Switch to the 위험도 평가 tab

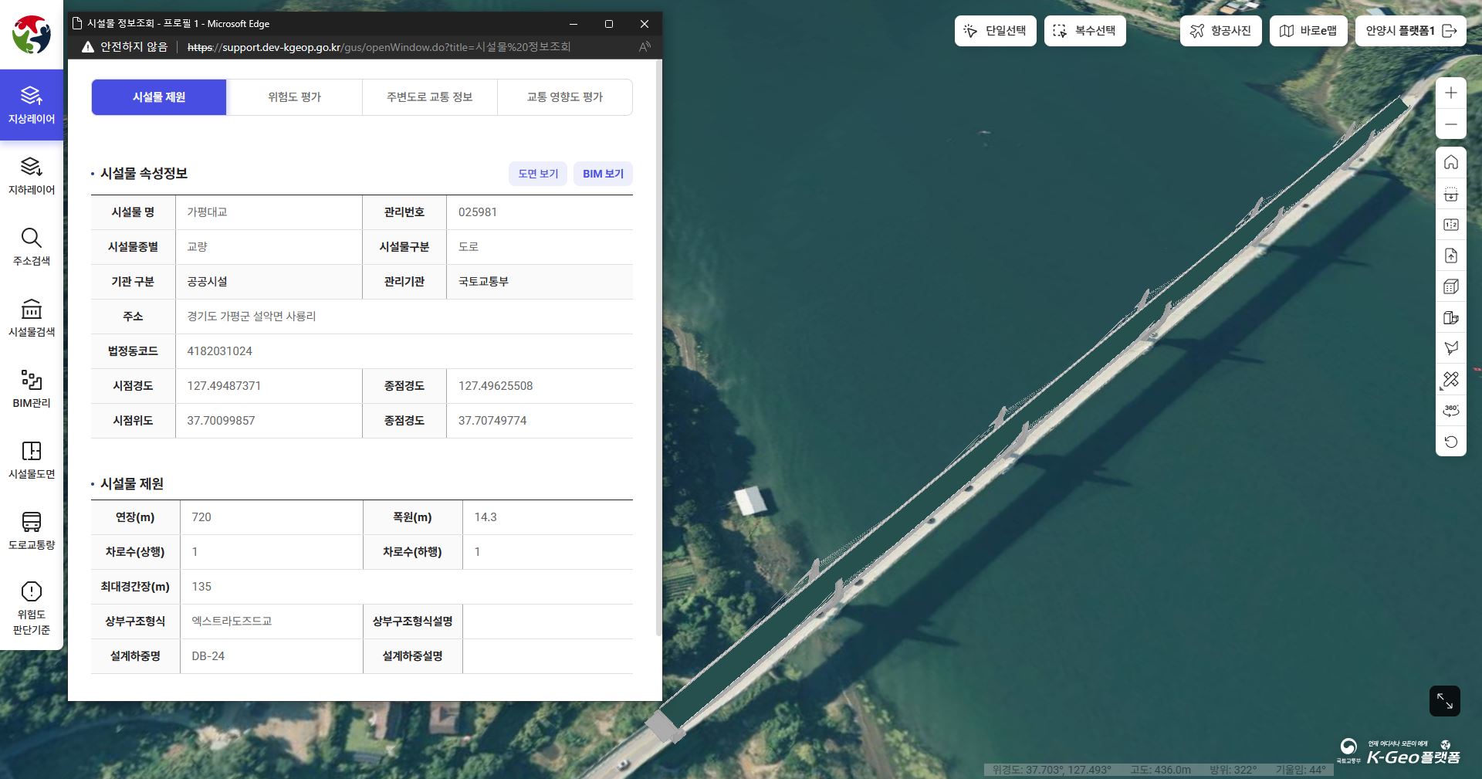294,97
